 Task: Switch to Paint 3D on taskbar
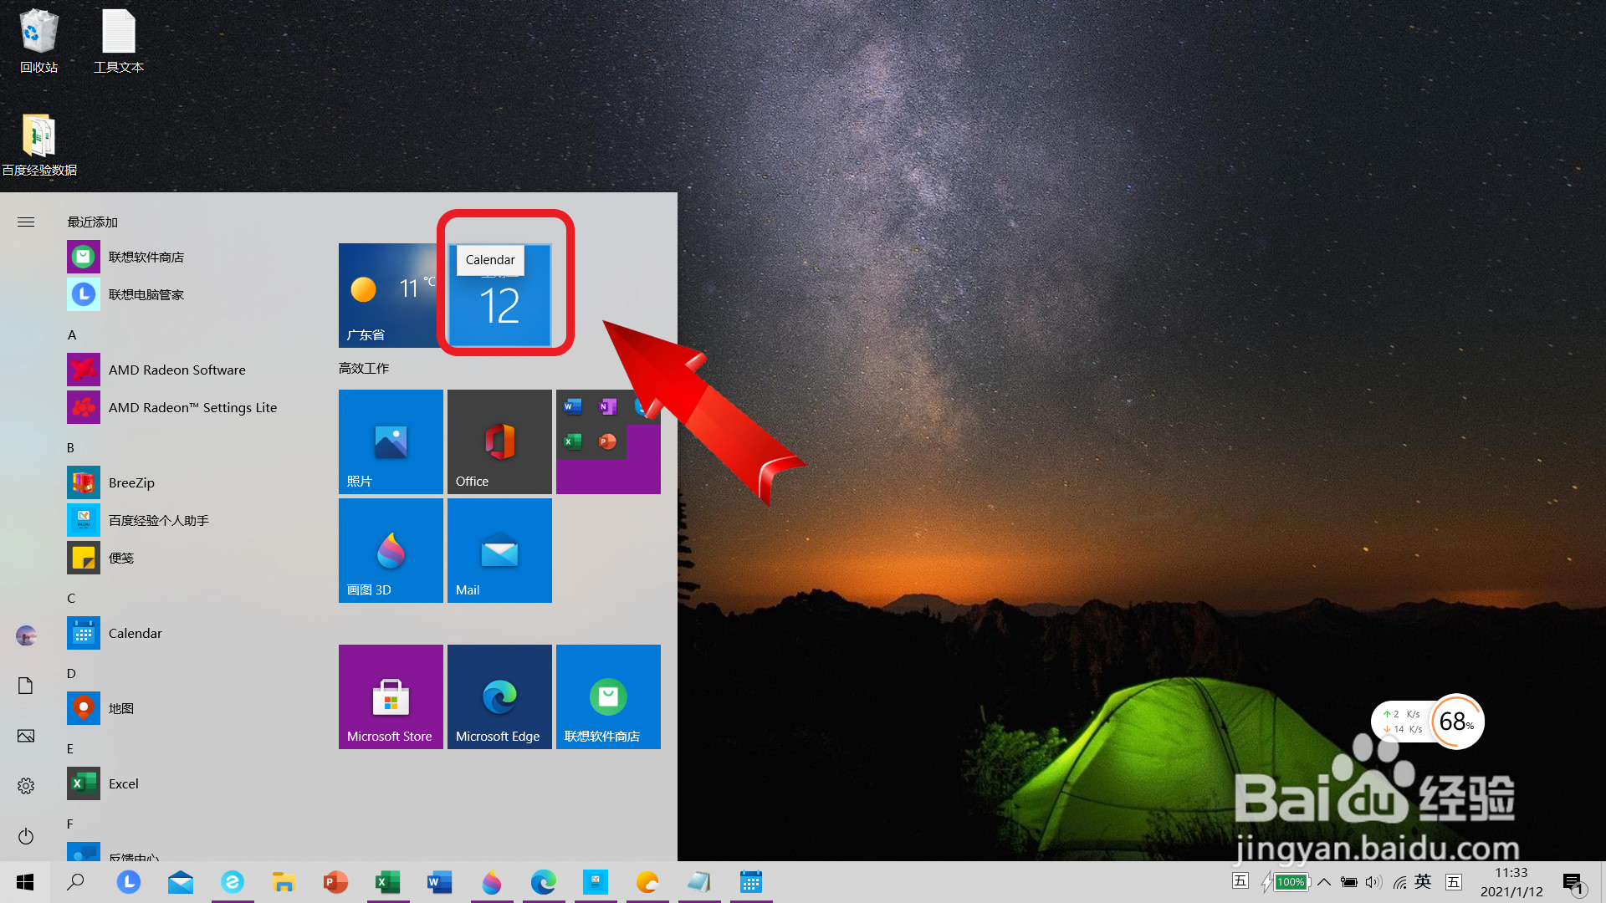pyautogui.click(x=492, y=882)
